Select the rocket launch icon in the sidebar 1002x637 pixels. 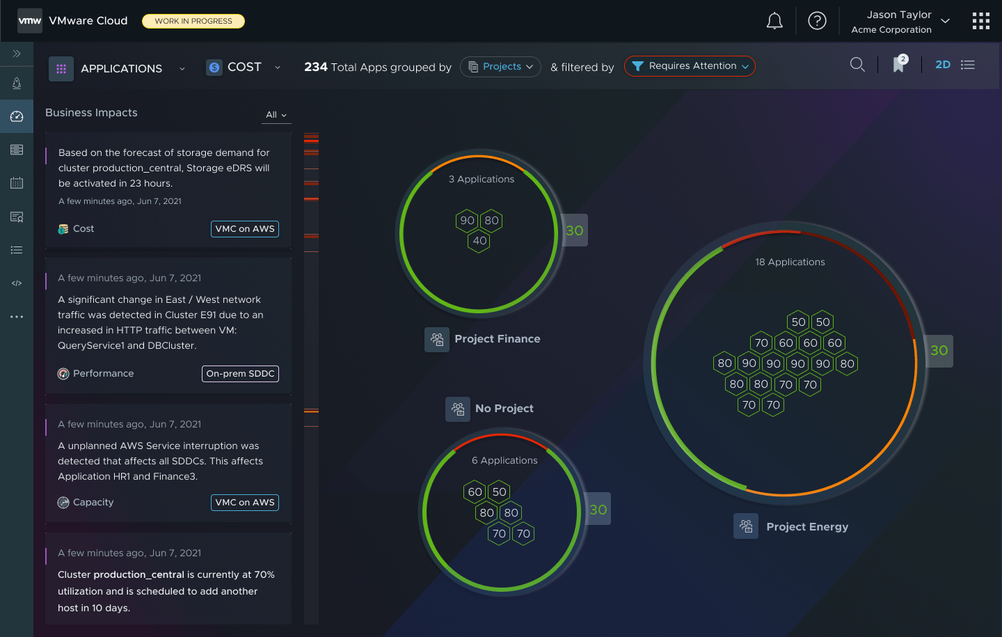click(x=17, y=83)
